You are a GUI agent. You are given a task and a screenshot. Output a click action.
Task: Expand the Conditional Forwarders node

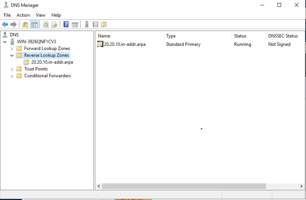click(x=12, y=76)
